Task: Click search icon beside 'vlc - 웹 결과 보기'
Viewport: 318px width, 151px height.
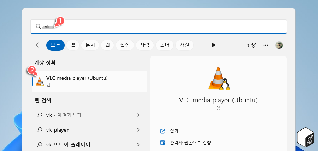Action: pyautogui.click(x=40, y=115)
